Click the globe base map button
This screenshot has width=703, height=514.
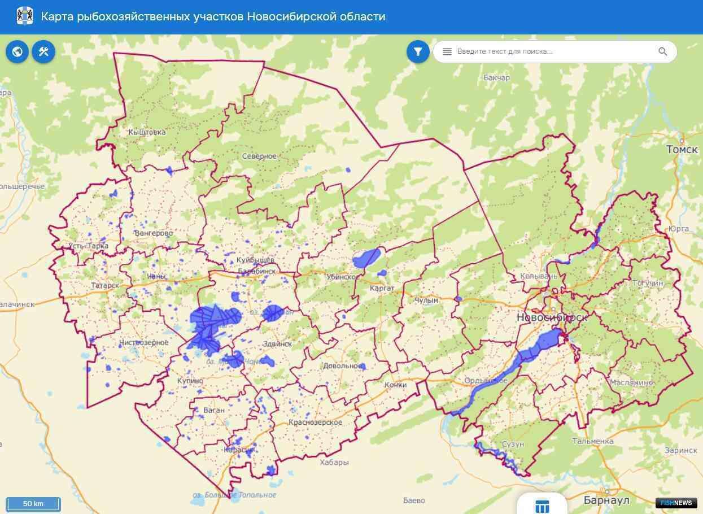tap(18, 52)
